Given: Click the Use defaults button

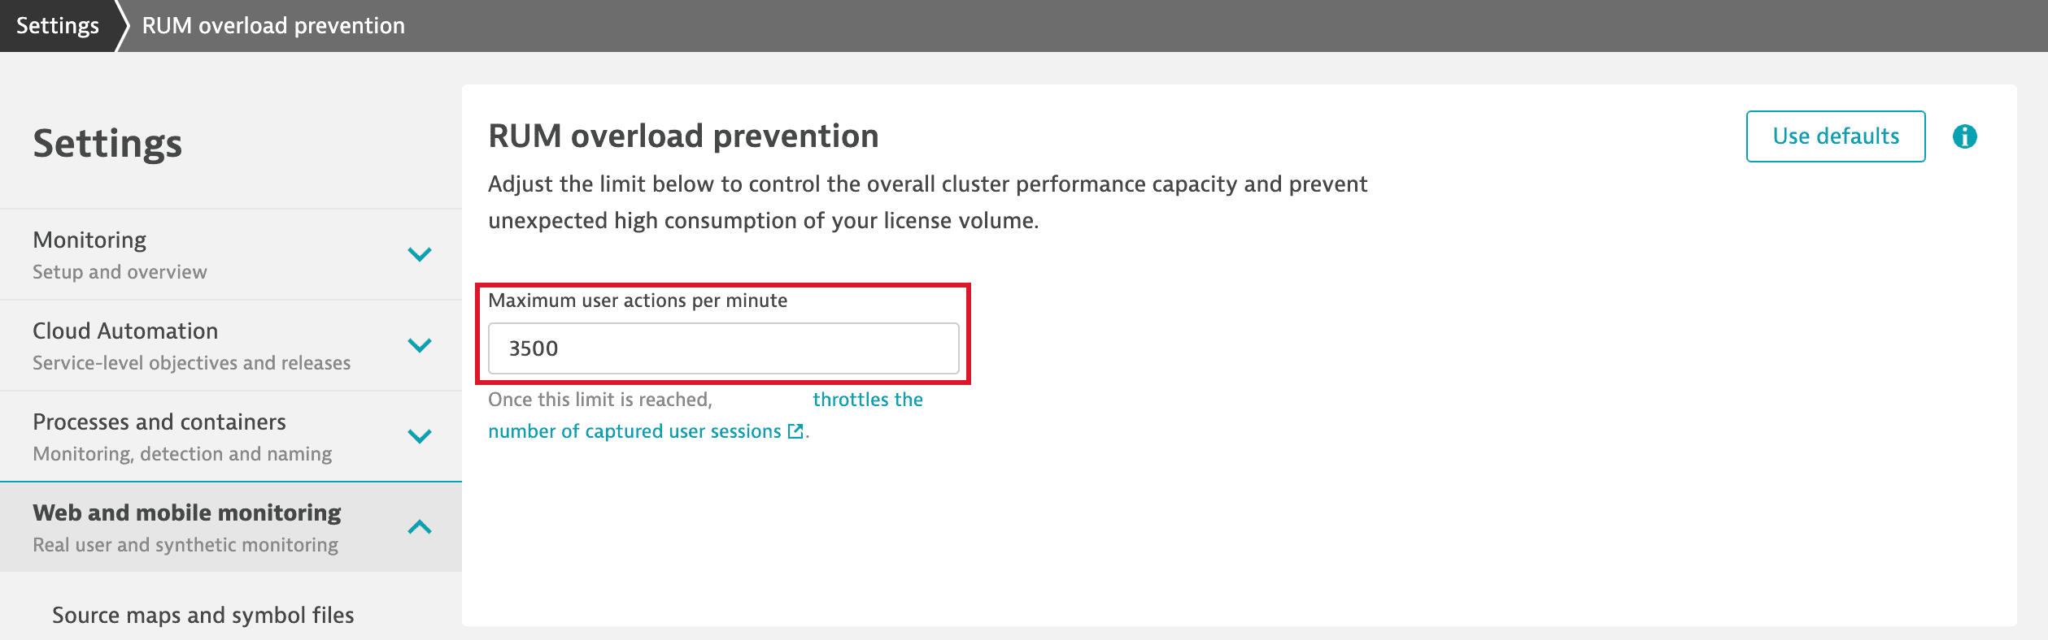Looking at the screenshot, I should 1835,136.
